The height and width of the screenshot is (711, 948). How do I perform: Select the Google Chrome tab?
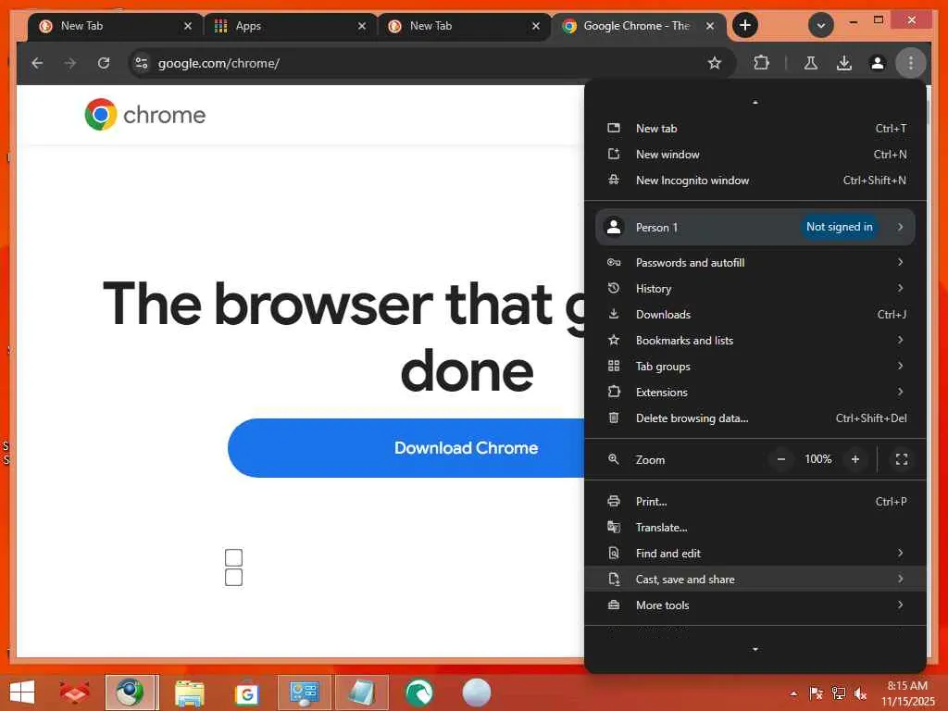pyautogui.click(x=636, y=26)
